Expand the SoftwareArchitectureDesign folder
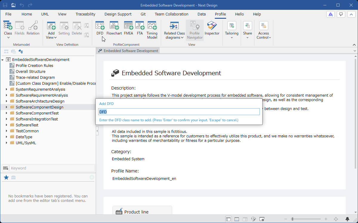Image resolution: width=358 pixels, height=223 pixels. [7, 101]
